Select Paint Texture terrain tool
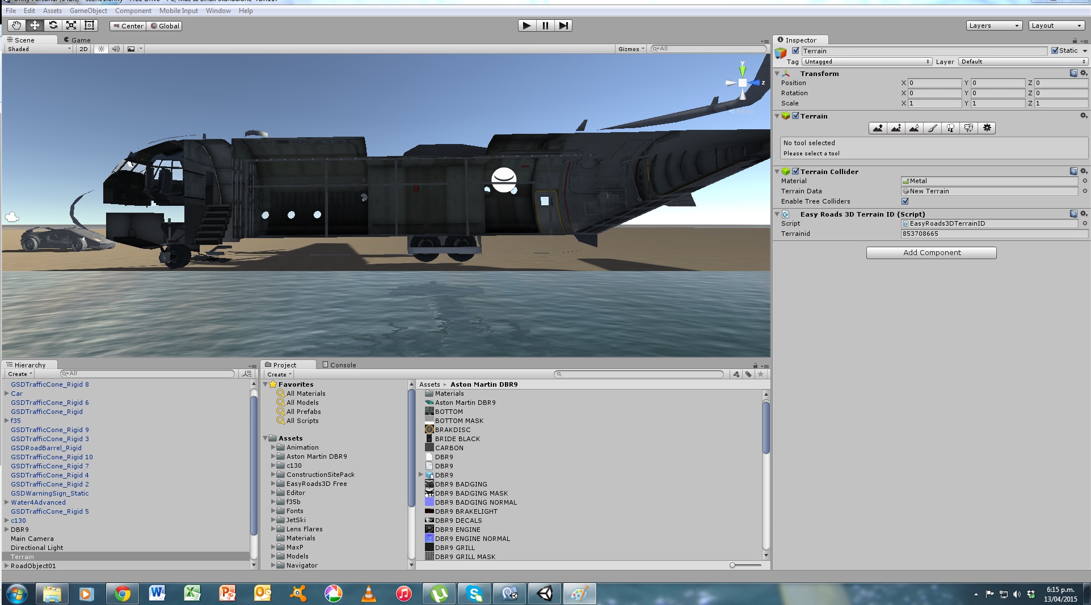This screenshot has width=1091, height=605. (x=932, y=128)
